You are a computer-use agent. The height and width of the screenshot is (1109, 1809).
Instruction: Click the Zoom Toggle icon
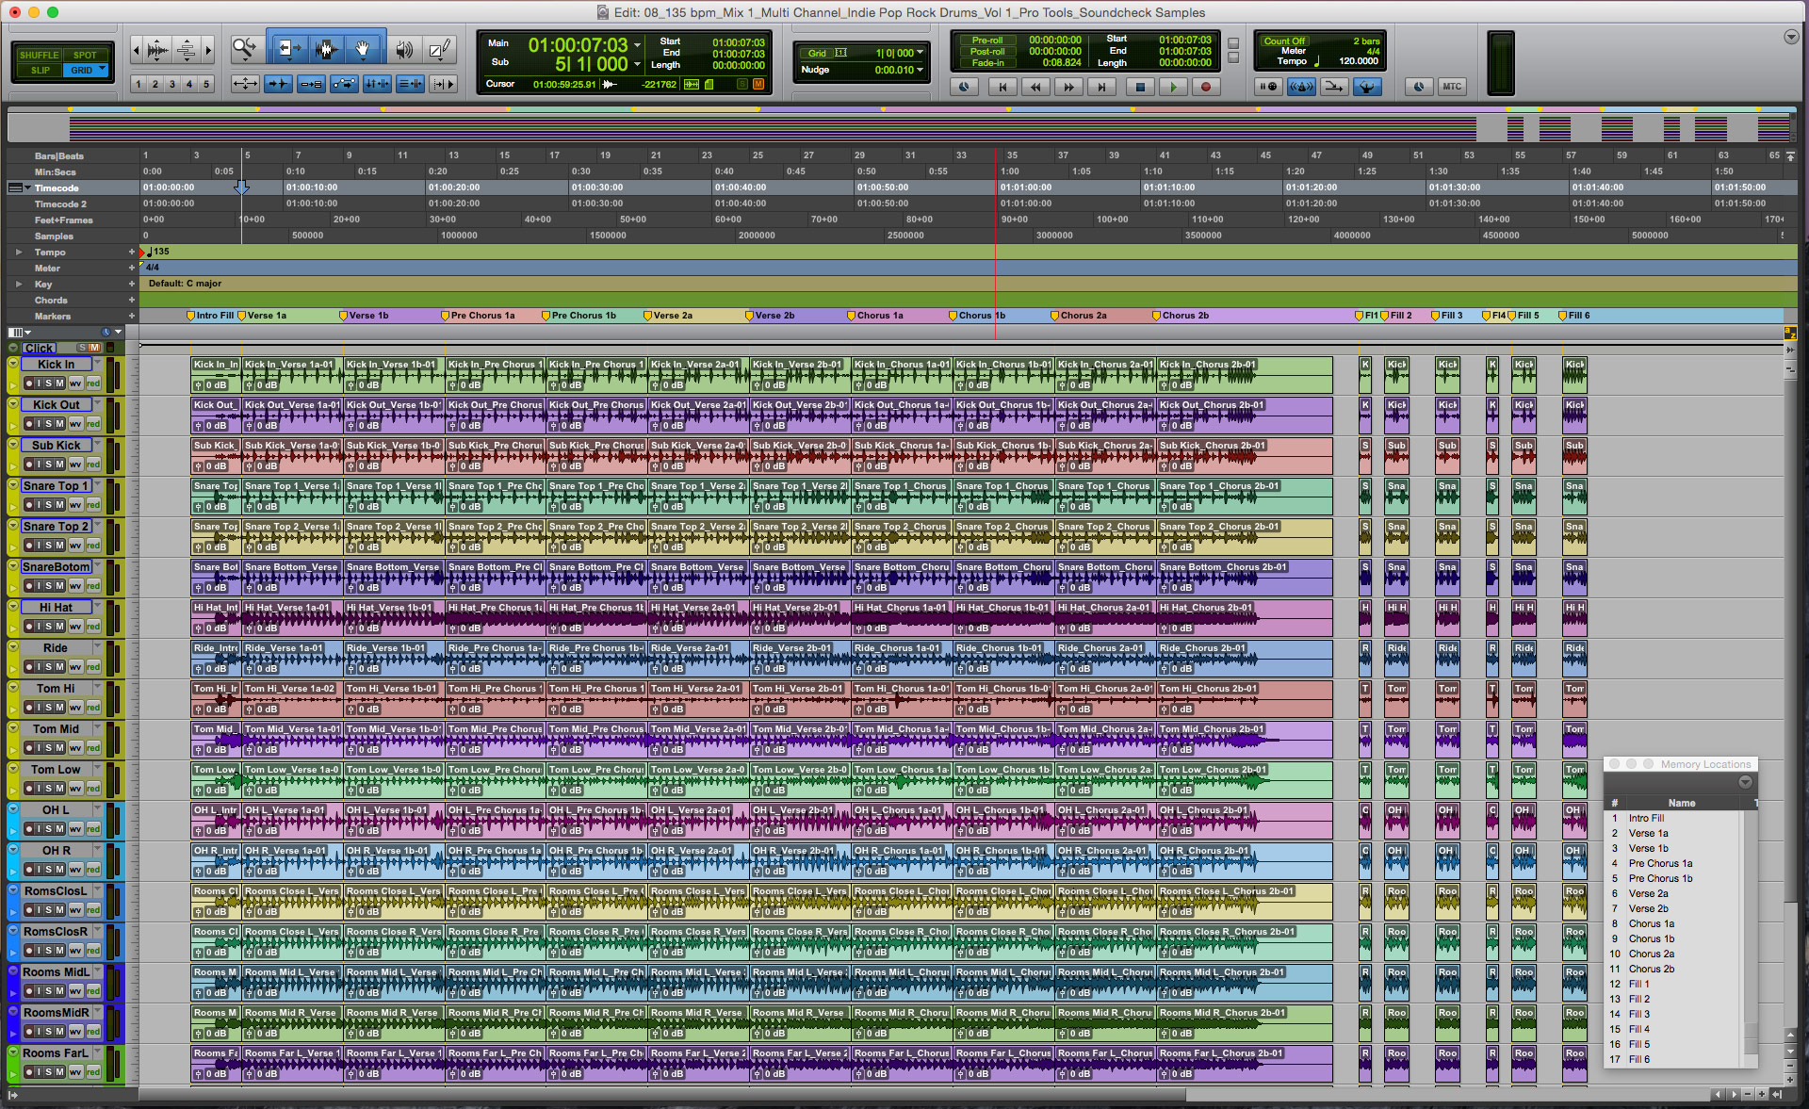[x=245, y=84]
